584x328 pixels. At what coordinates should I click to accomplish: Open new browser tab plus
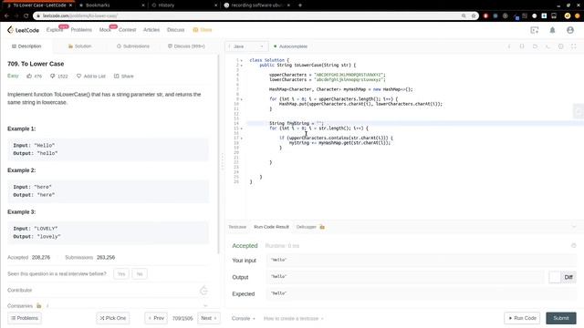[x=300, y=5]
